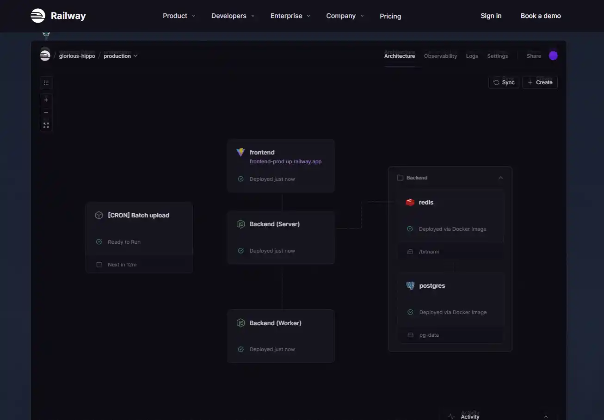The height and width of the screenshot is (420, 604).
Task: Click the Backend (Worker) Node.js icon
Action: [x=240, y=323]
